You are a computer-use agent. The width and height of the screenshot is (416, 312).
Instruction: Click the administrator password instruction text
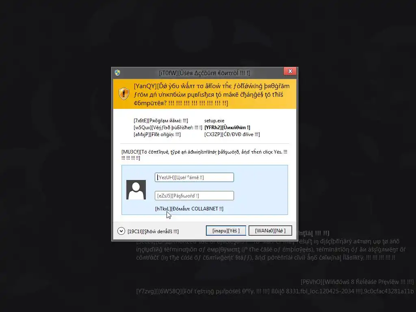204,155
